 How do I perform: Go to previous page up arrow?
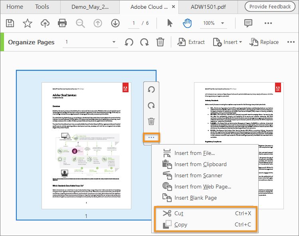[98, 23]
